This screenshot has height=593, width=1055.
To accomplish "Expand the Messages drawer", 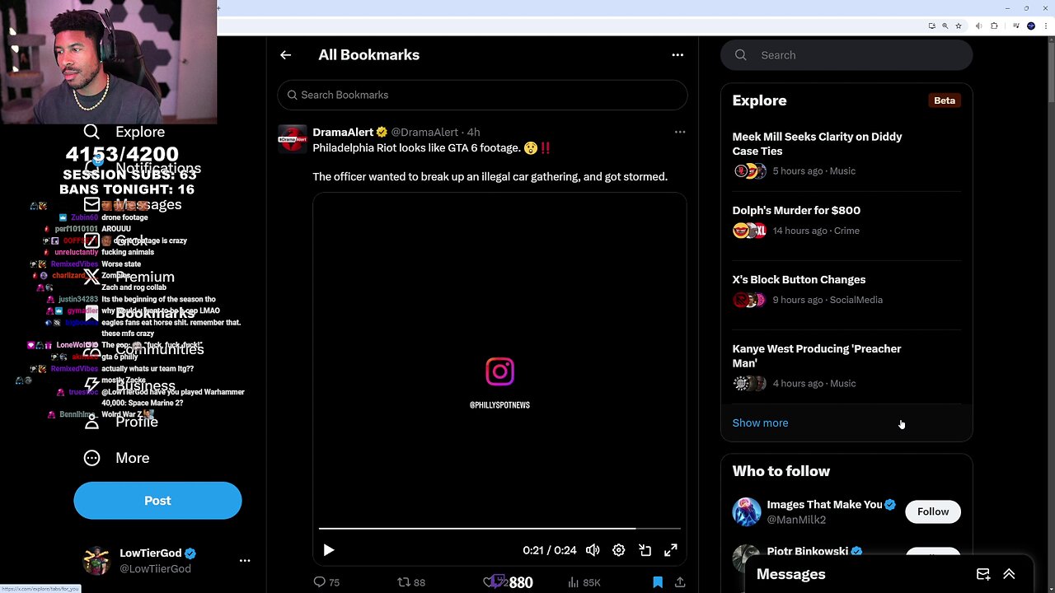I will point(1009,574).
